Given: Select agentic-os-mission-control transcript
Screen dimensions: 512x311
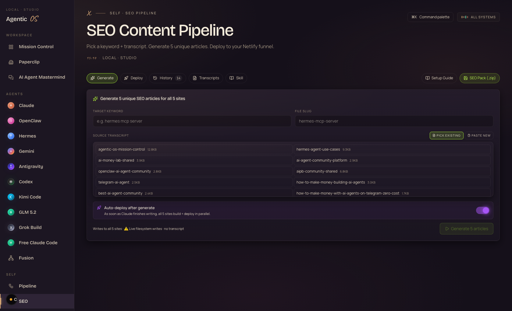Looking at the screenshot, I should (194, 149).
